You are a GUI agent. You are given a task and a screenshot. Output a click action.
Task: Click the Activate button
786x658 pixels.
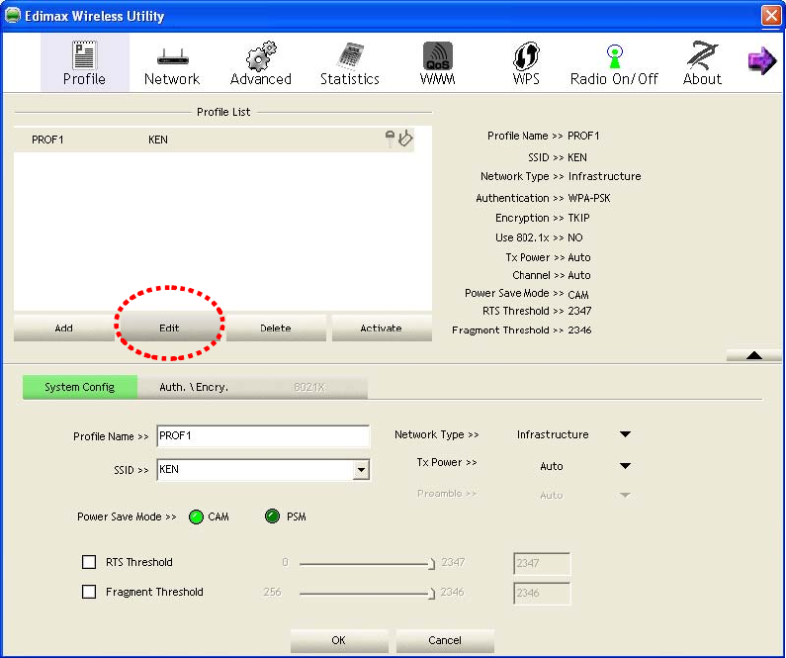381,328
